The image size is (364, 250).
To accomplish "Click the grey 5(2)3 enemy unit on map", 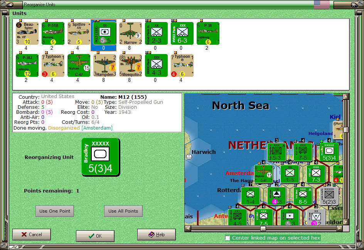I will (x=329, y=196).
